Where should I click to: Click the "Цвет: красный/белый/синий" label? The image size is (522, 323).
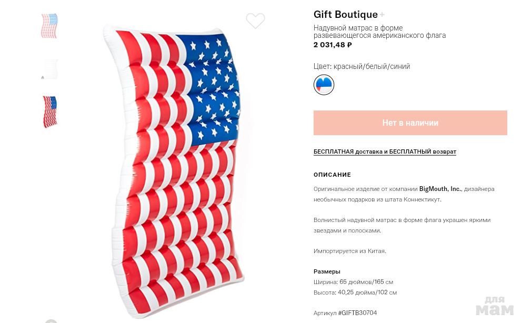[x=362, y=66]
